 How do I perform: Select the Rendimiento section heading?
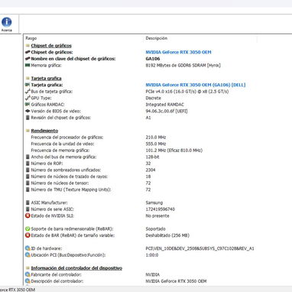click(x=44, y=131)
